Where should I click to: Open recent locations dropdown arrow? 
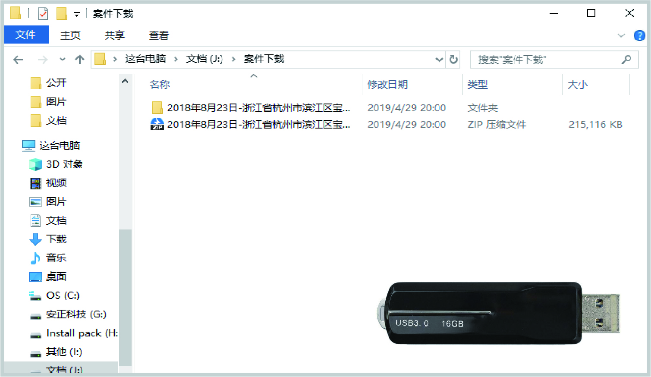pos(63,60)
